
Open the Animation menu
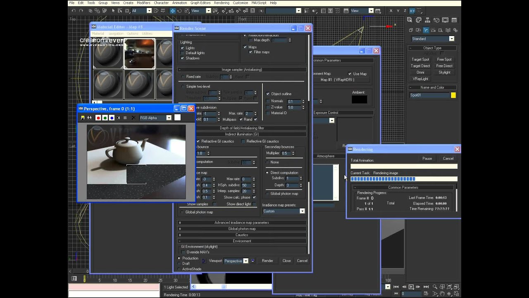[179, 3]
